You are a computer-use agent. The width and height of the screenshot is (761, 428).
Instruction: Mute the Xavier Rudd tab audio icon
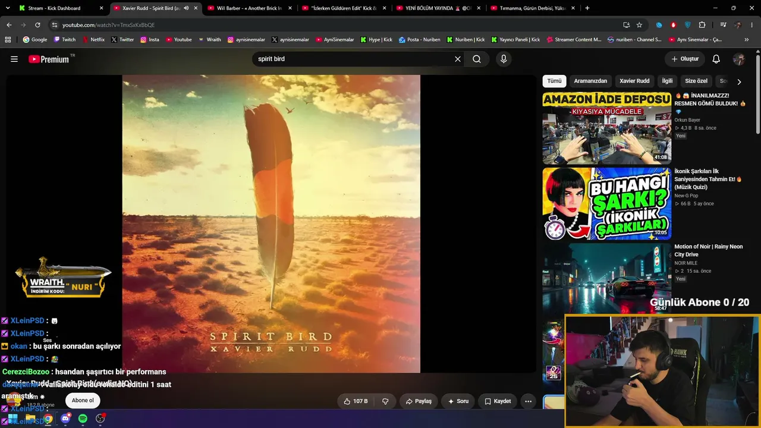coord(186,8)
